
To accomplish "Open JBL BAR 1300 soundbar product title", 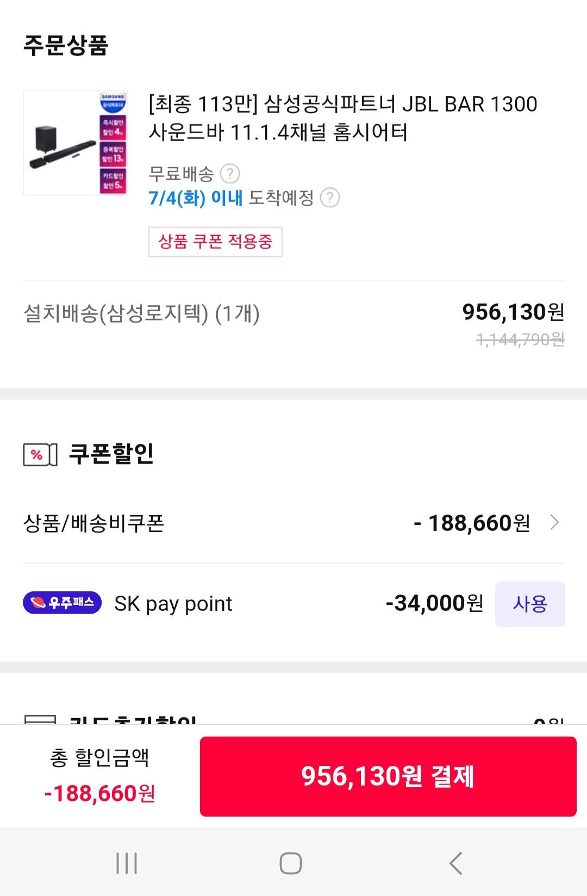I will pos(342,118).
